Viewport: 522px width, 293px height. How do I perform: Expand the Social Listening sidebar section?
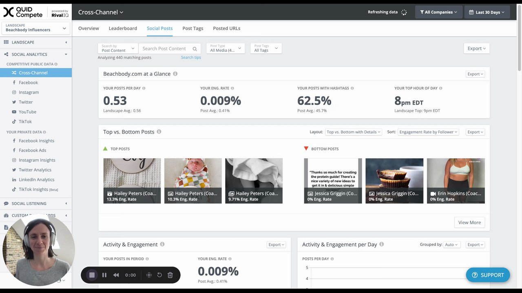[36, 203]
